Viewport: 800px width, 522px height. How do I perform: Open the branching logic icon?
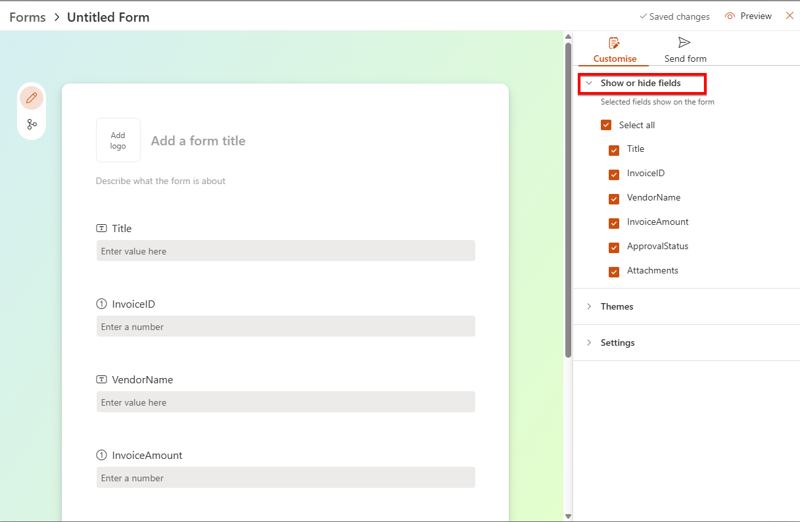point(32,124)
